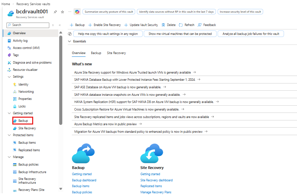Click Enable Site Recovery in toolbar
Screen dimensions: 297x195
[x=105, y=25]
